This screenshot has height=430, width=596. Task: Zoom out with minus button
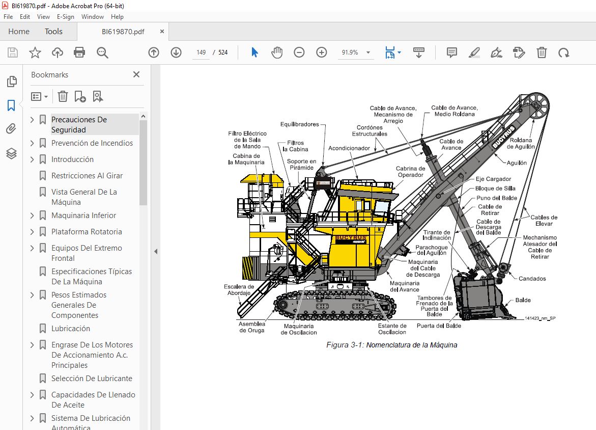[299, 52]
